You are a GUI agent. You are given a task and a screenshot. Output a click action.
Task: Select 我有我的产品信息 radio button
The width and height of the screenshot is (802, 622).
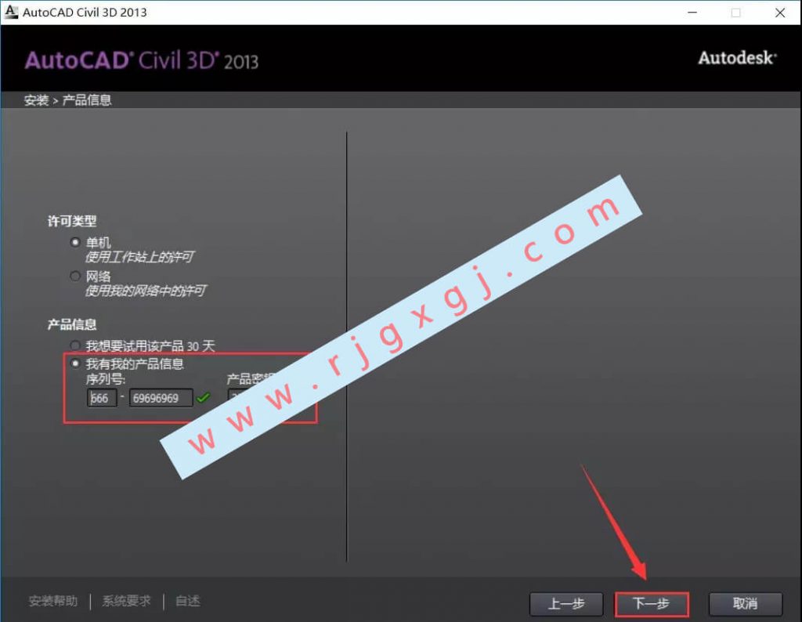pyautogui.click(x=75, y=363)
